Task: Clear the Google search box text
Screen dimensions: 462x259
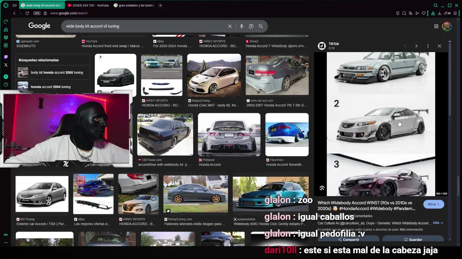Action: pyautogui.click(x=230, y=26)
